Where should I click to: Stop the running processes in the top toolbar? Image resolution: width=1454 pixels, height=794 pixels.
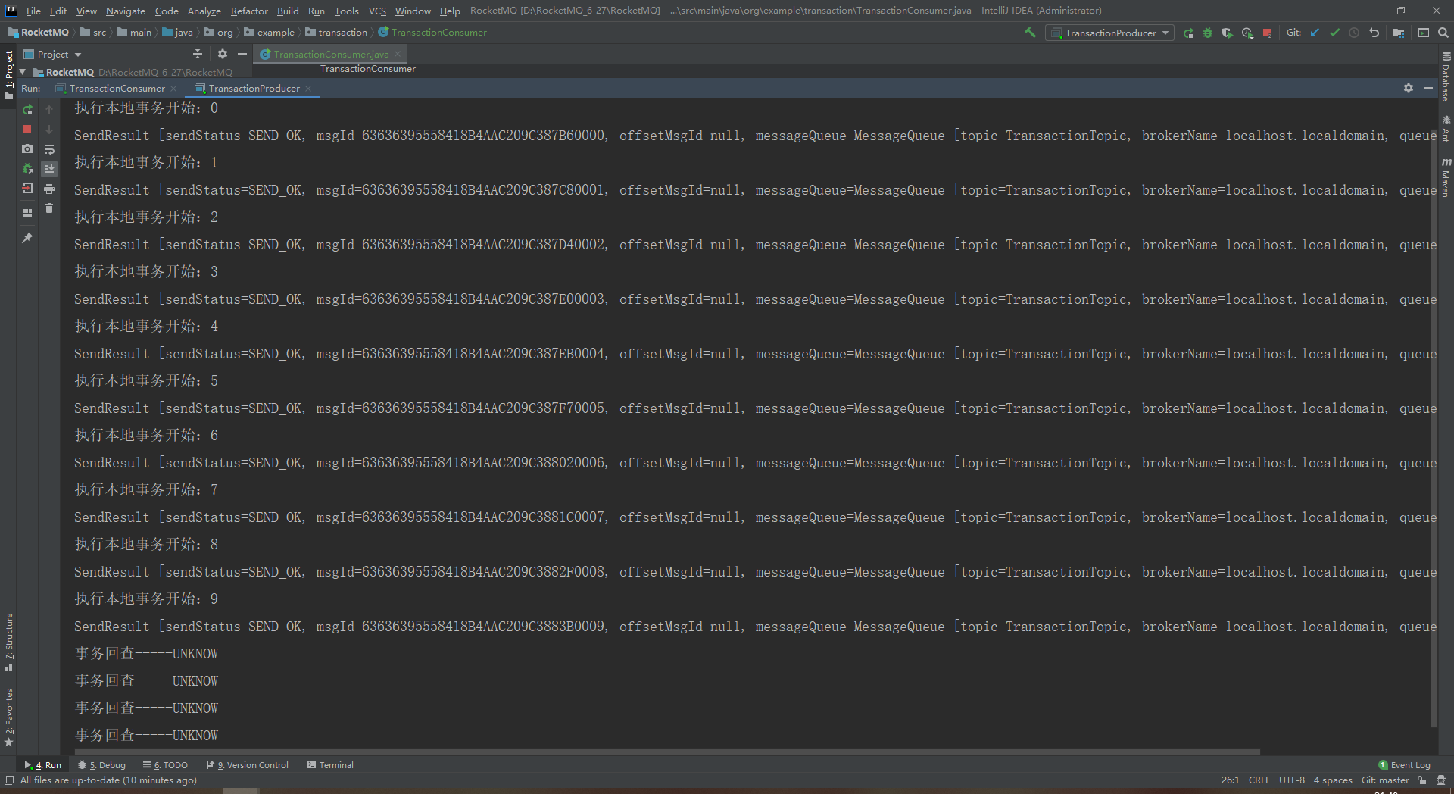(x=1267, y=33)
